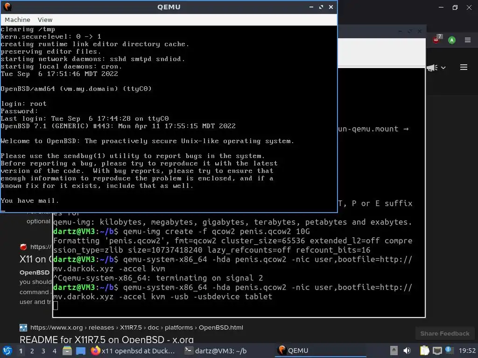Click the QEMU logo in title bar
478x358 pixels.
(7, 7)
